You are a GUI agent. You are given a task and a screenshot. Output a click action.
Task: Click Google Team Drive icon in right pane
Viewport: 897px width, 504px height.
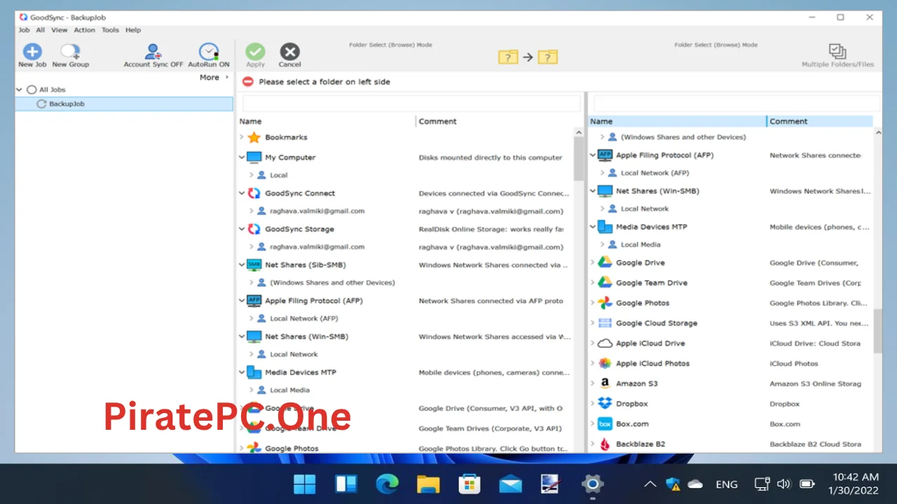pos(605,283)
